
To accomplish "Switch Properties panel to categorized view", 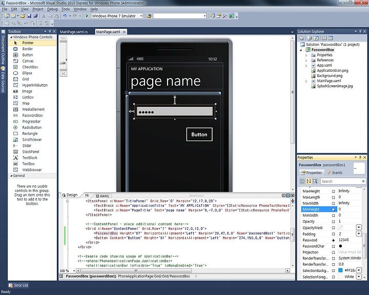I will 302,181.
